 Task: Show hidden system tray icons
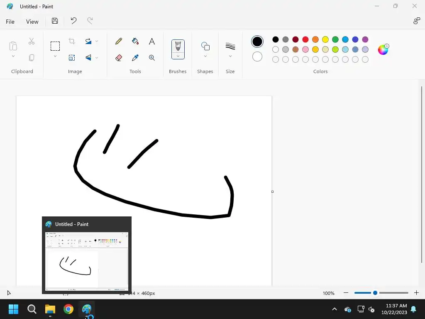coord(335,309)
